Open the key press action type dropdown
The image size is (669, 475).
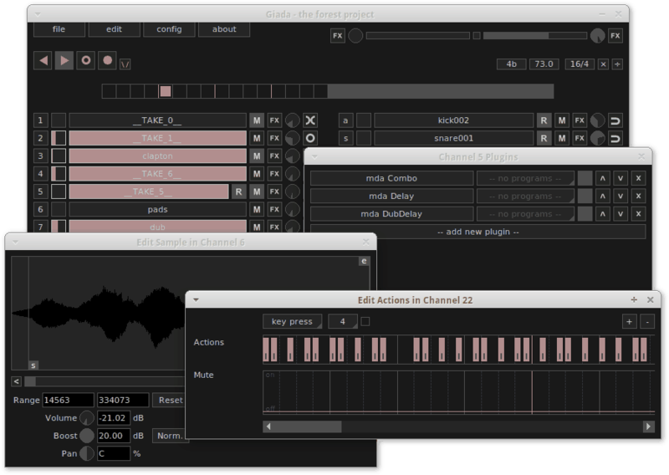(x=292, y=321)
